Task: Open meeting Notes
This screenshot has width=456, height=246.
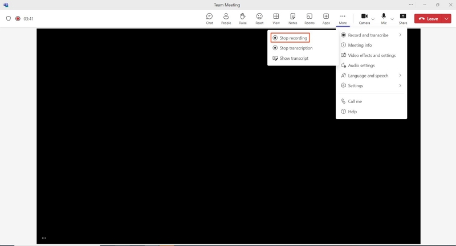Action: click(293, 19)
